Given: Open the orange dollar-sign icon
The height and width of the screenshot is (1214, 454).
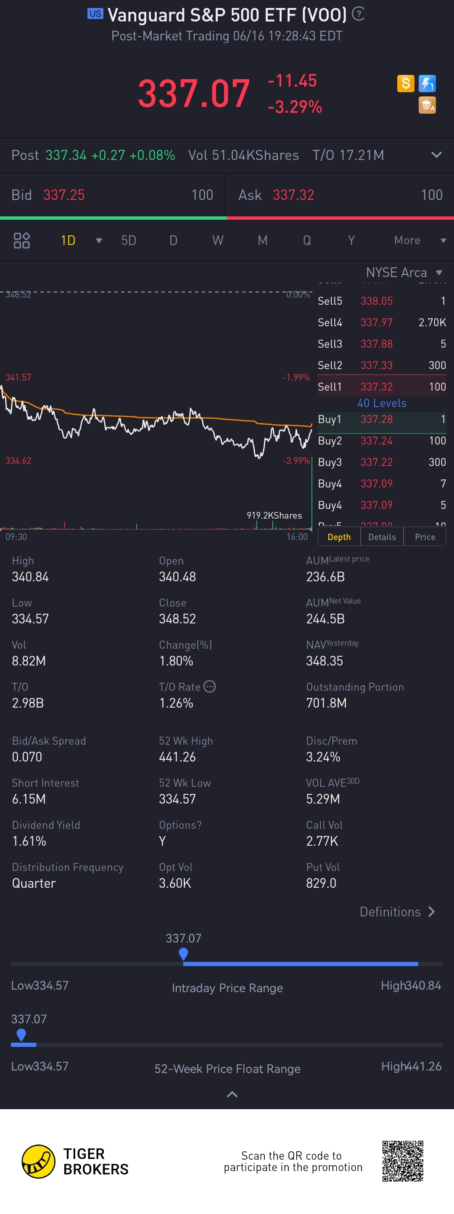Looking at the screenshot, I should click(x=406, y=83).
